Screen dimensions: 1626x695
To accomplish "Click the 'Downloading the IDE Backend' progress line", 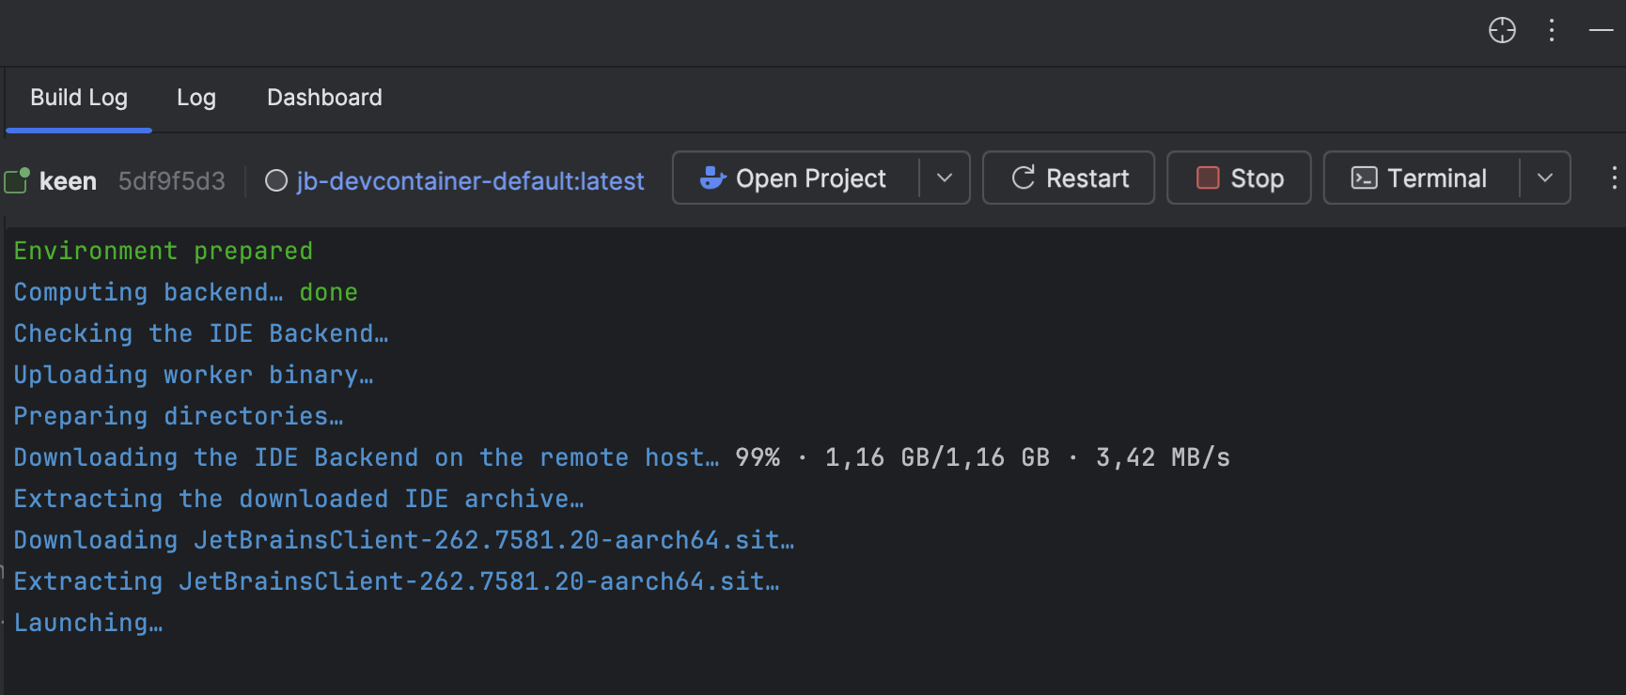I will [x=622, y=457].
